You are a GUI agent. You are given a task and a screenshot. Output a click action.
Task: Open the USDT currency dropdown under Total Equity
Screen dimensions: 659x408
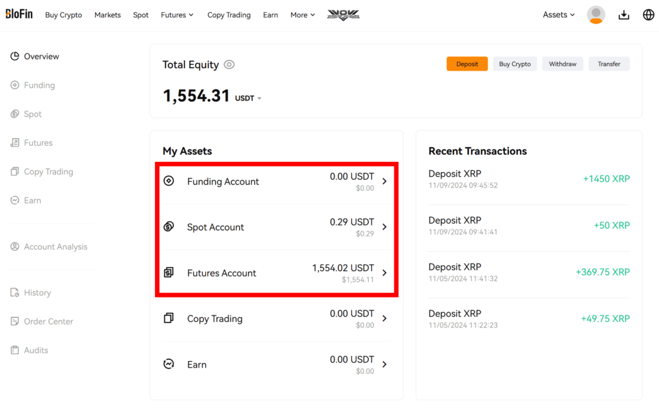tap(248, 98)
